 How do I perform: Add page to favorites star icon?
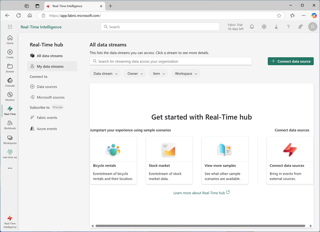279,16
